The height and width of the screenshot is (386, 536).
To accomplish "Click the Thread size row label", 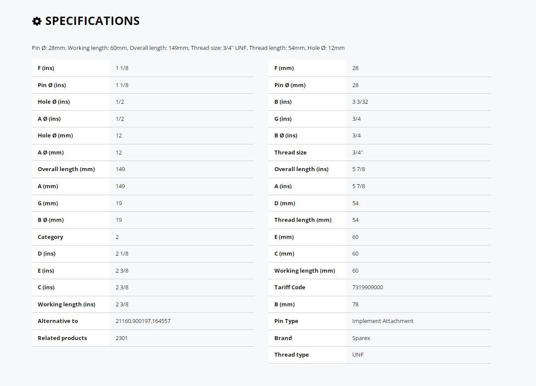I will (290, 152).
